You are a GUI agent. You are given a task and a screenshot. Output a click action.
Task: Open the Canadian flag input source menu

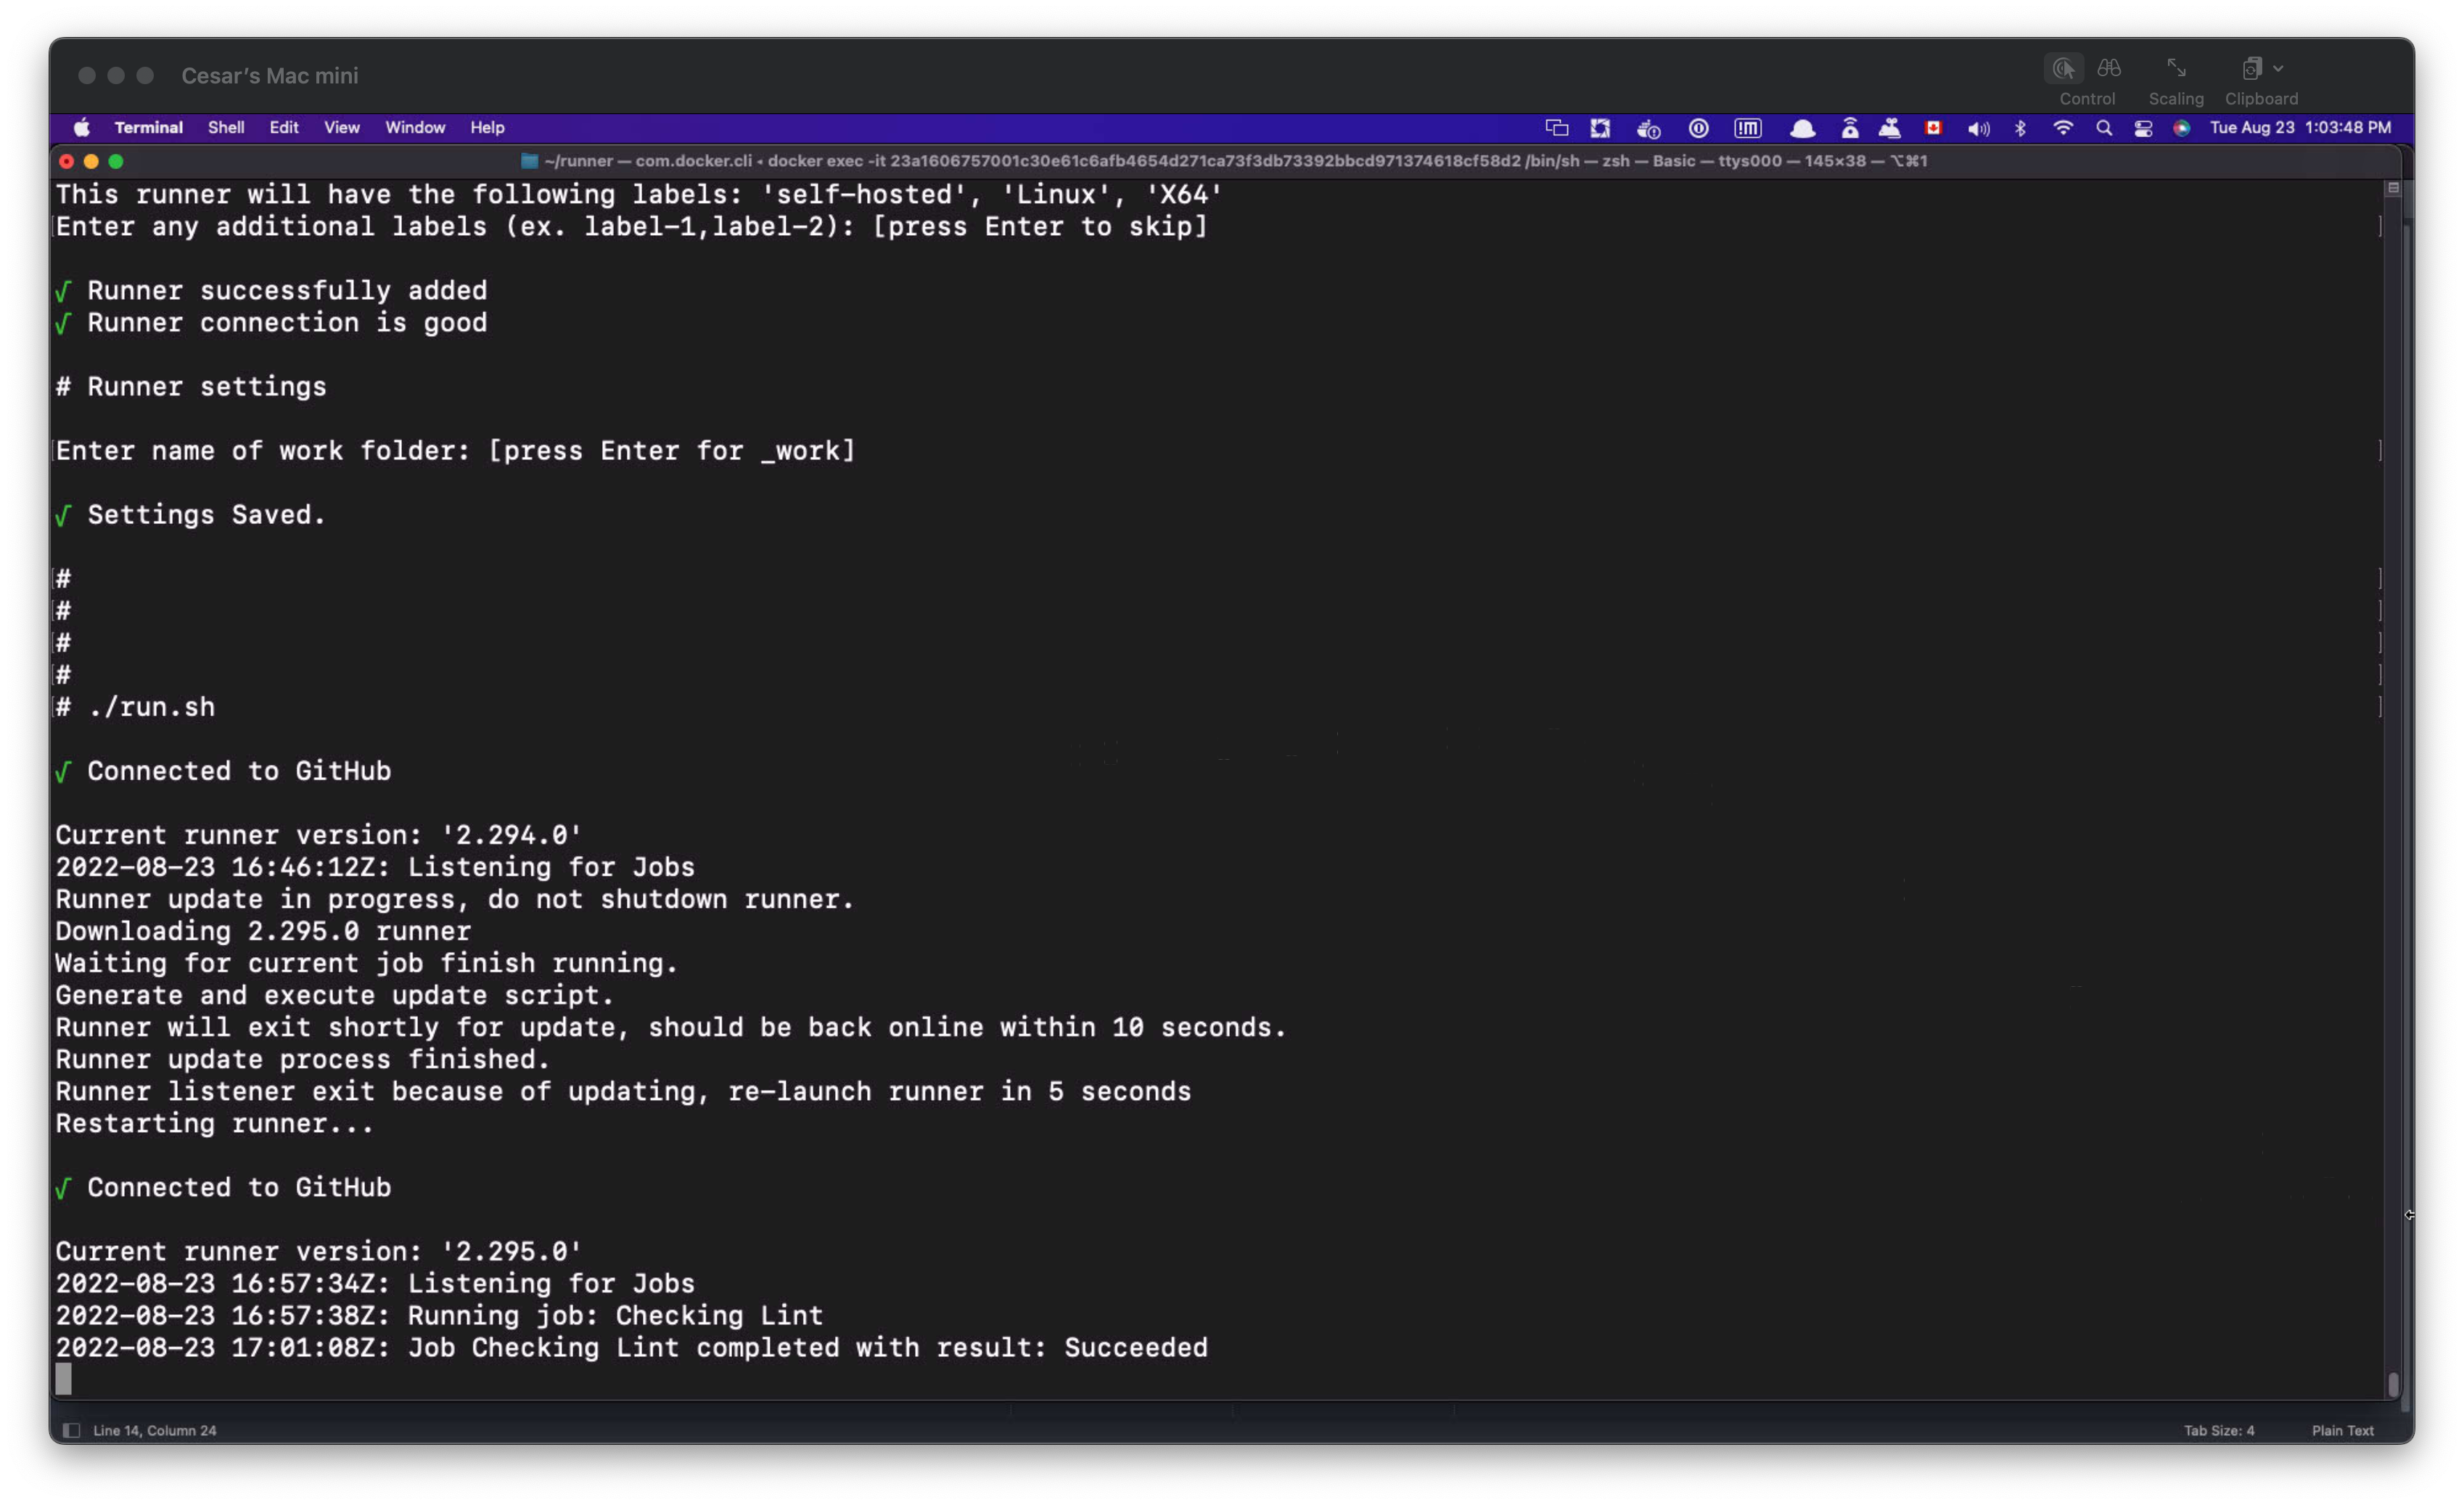[x=1933, y=128]
